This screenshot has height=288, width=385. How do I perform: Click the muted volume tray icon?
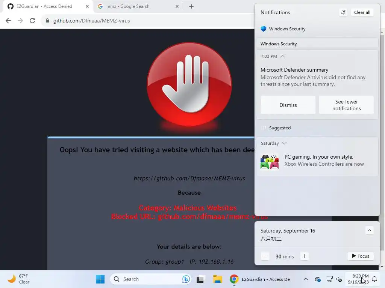(x=339, y=279)
